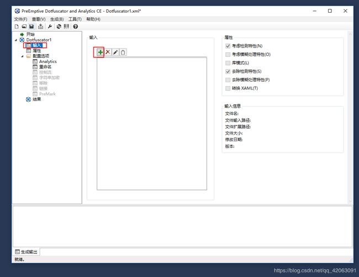359x277 pixels.
Task: Click the circular arrows toolbar icon
Action: pos(59,26)
